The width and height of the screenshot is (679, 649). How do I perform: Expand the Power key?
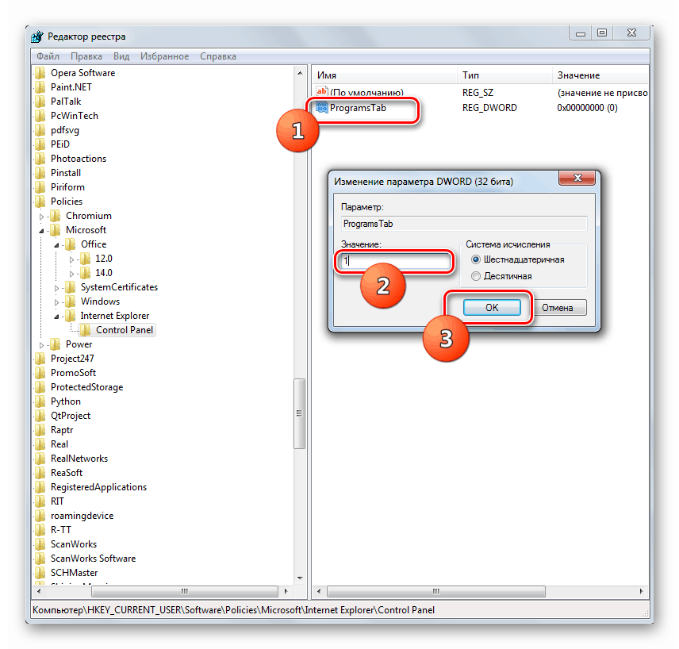point(41,345)
